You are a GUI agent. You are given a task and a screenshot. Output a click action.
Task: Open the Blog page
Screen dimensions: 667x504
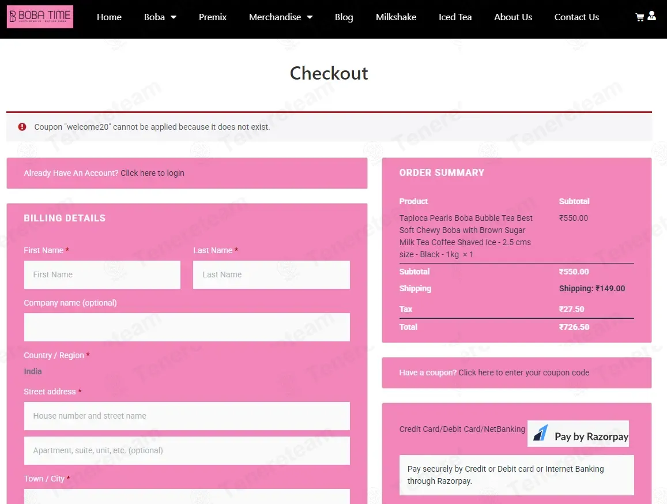pyautogui.click(x=344, y=17)
